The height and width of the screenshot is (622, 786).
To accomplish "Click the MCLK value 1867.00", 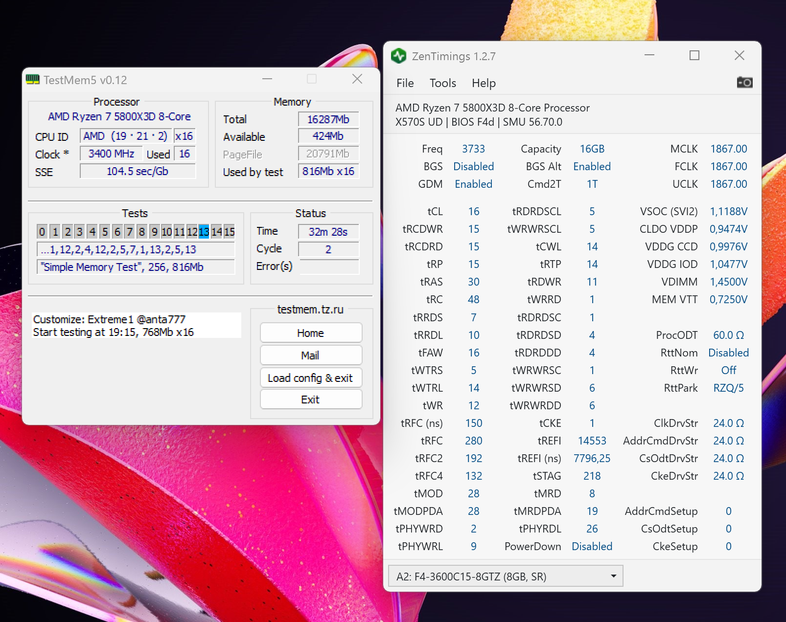I will tap(729, 149).
